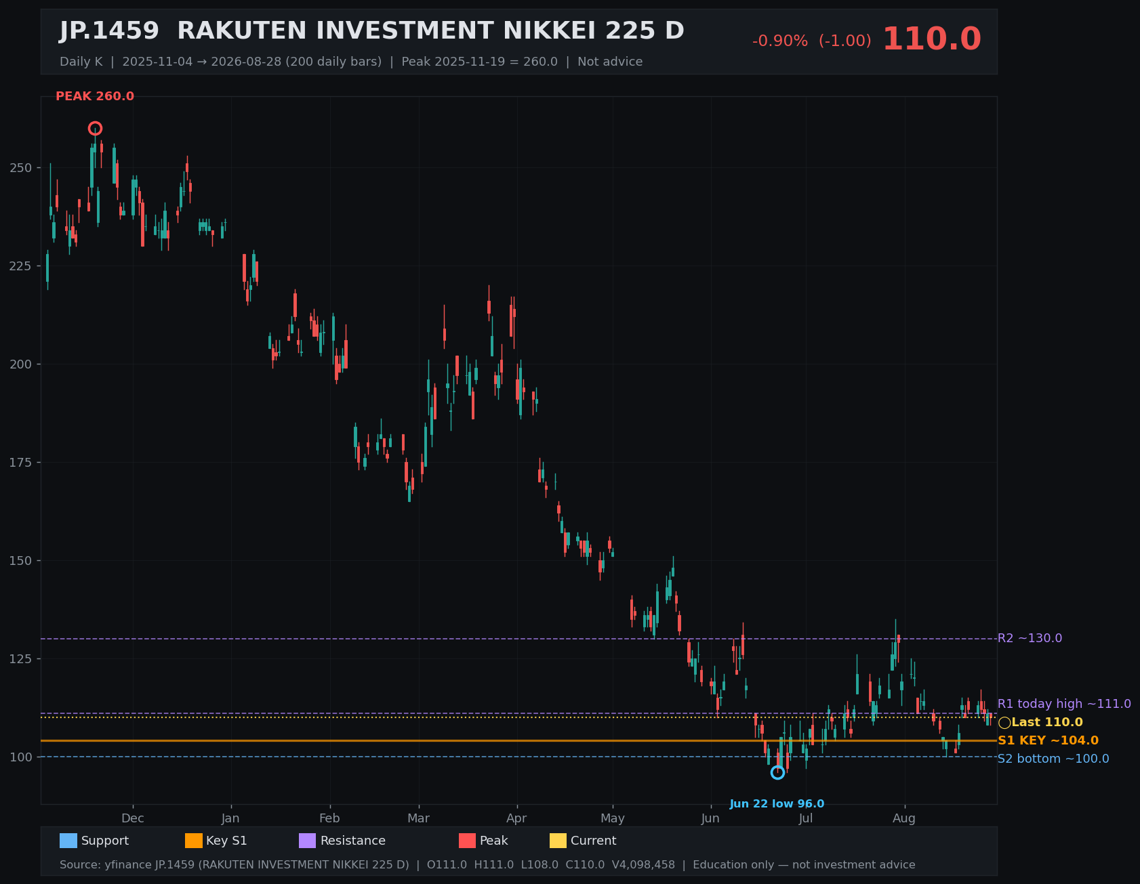Click the "S2 bottom ~100.0" label

[1053, 759]
